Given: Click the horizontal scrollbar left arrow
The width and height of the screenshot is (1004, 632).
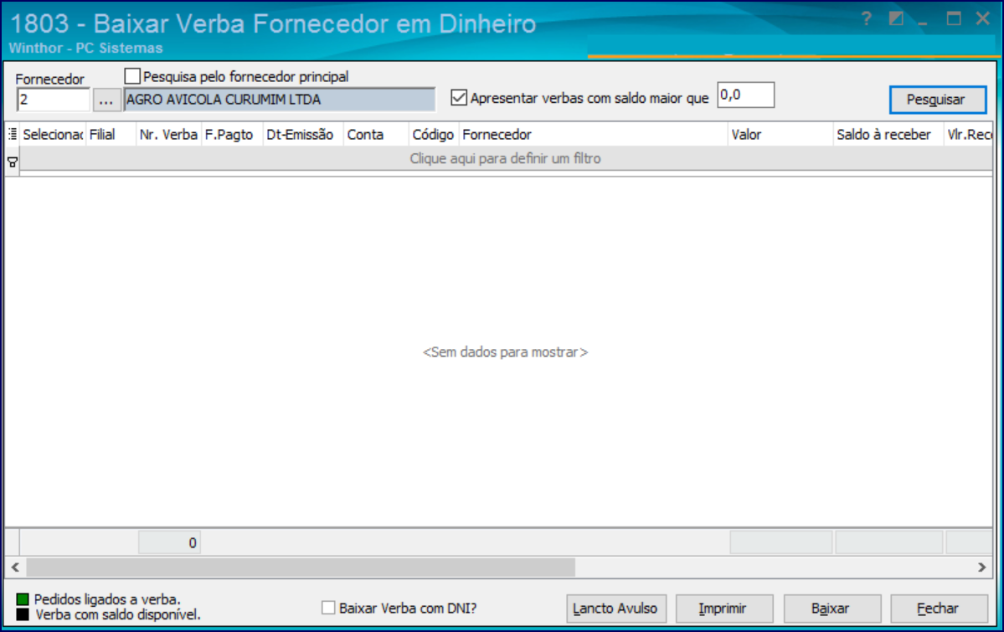Looking at the screenshot, I should [x=15, y=568].
